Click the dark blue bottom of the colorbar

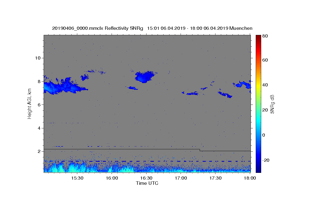(x=258, y=170)
